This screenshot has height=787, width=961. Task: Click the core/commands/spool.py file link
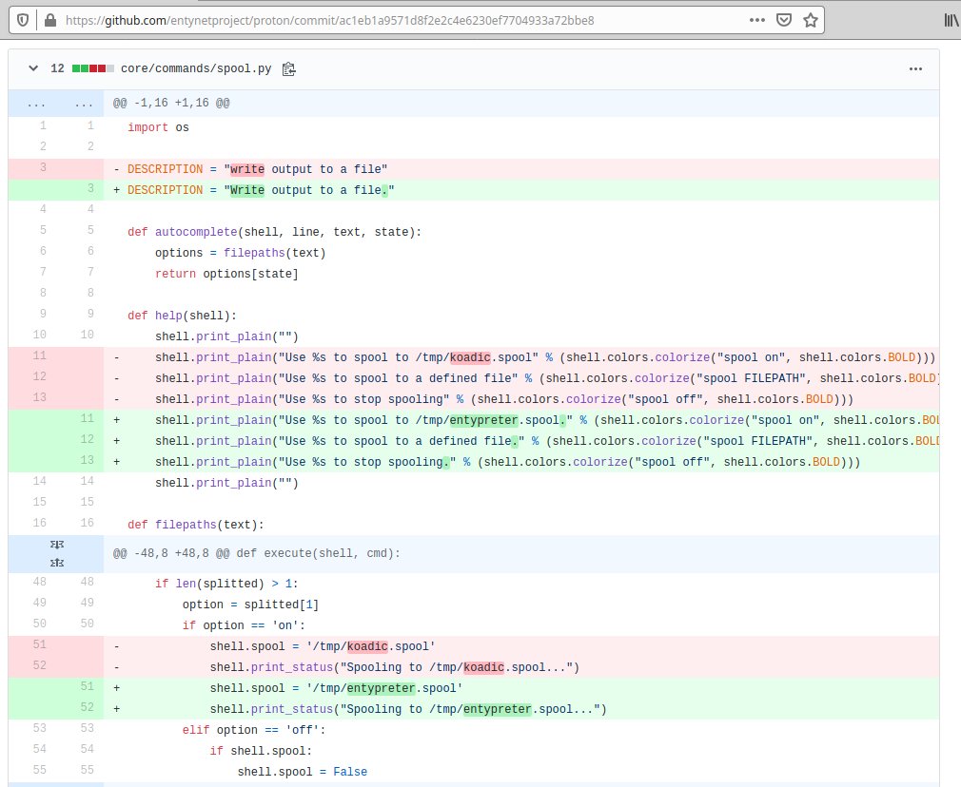pos(196,68)
